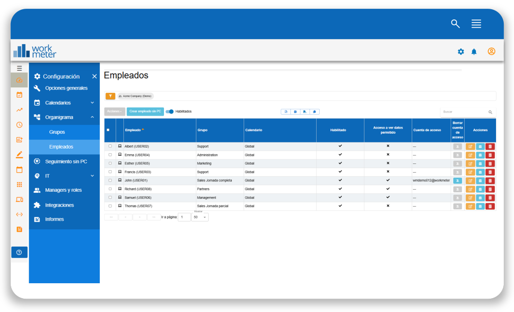Image resolution: width=514 pixels, height=312 pixels.
Task: Click the search magnifier icon in top bar
Action: 455,24
